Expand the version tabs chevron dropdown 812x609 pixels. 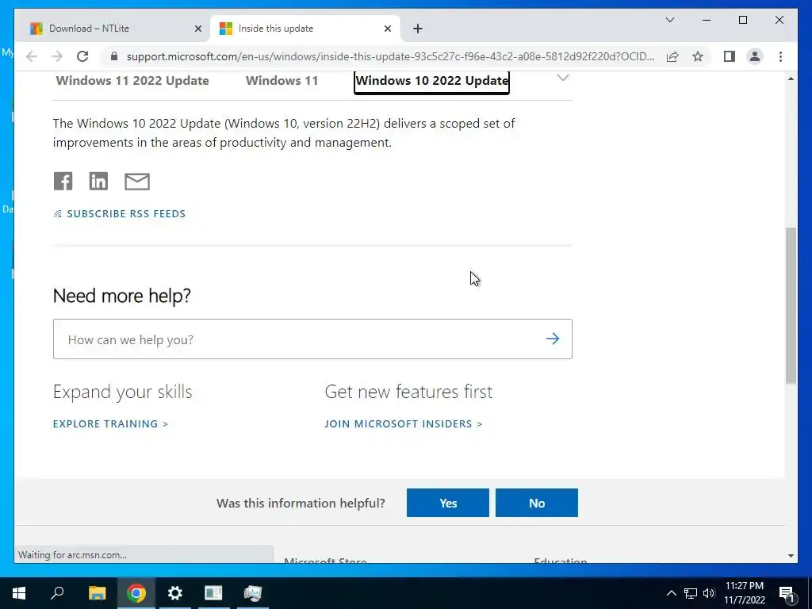(563, 79)
